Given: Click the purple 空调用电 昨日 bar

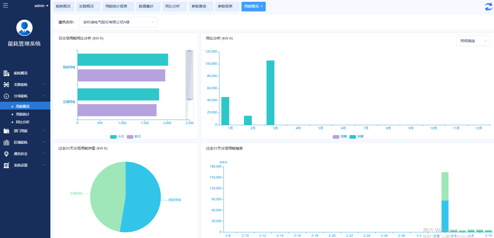Looking at the screenshot, I should 117,110.
